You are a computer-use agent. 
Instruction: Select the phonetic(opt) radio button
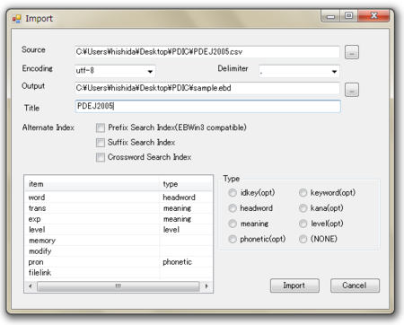(x=233, y=239)
